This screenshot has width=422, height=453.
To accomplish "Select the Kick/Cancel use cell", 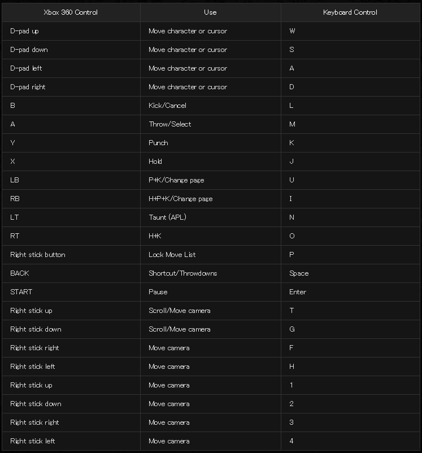I will pyautogui.click(x=167, y=106).
